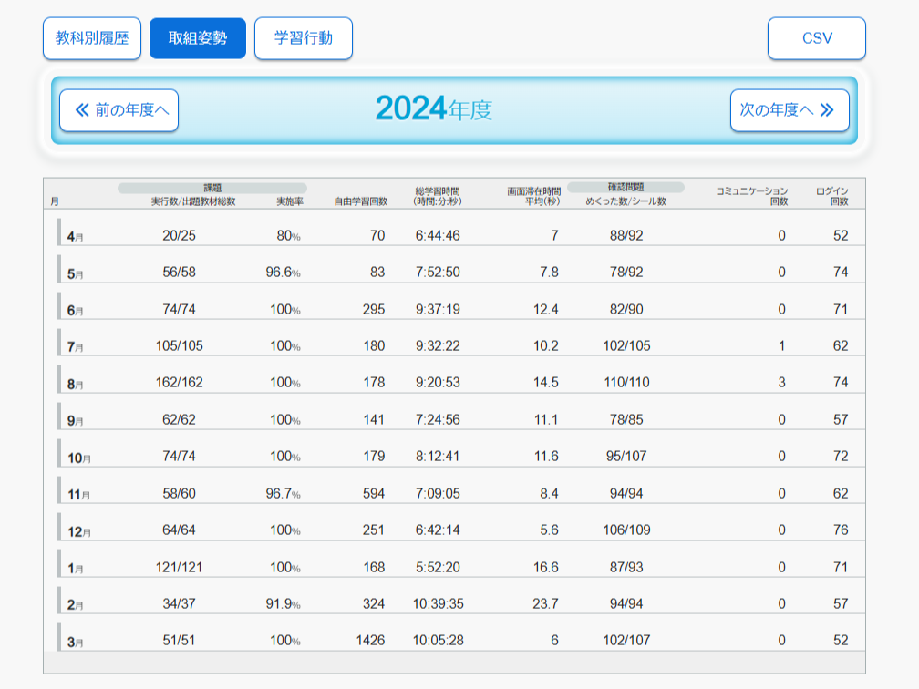
Task: Select the 4月 row label
Action: tap(75, 236)
